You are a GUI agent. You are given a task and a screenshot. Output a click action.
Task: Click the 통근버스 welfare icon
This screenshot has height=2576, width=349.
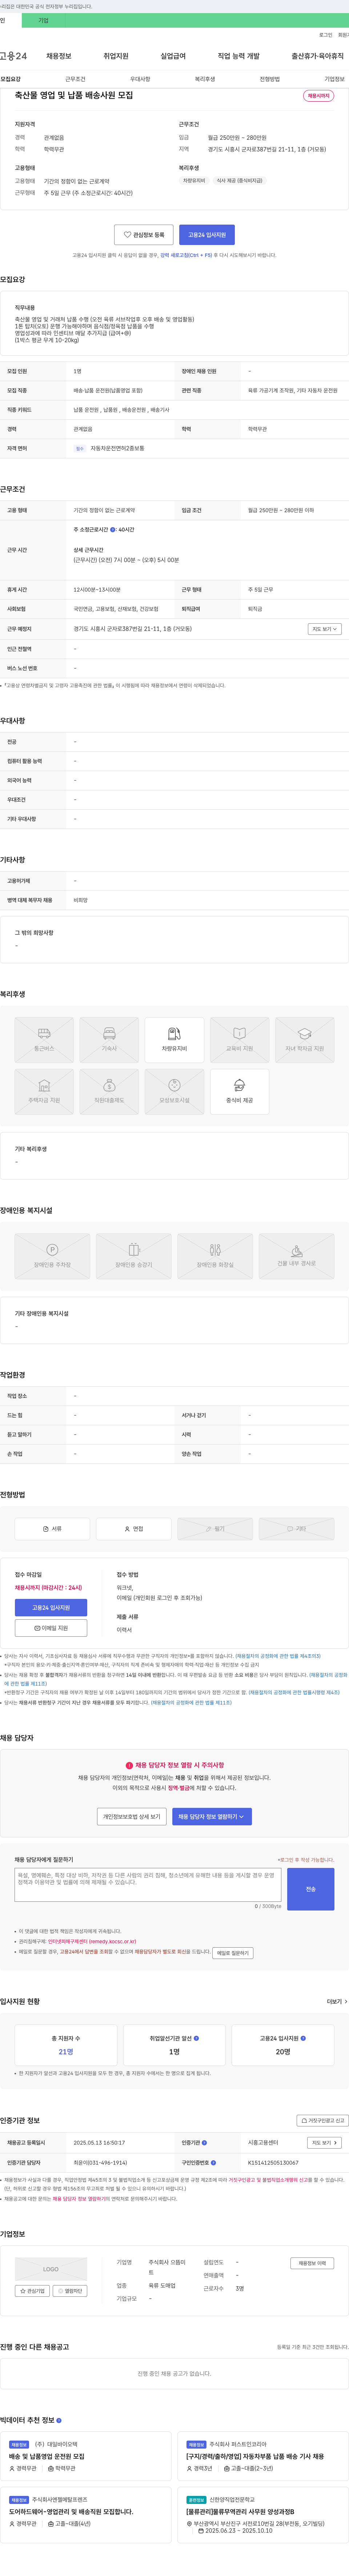tap(44, 1040)
